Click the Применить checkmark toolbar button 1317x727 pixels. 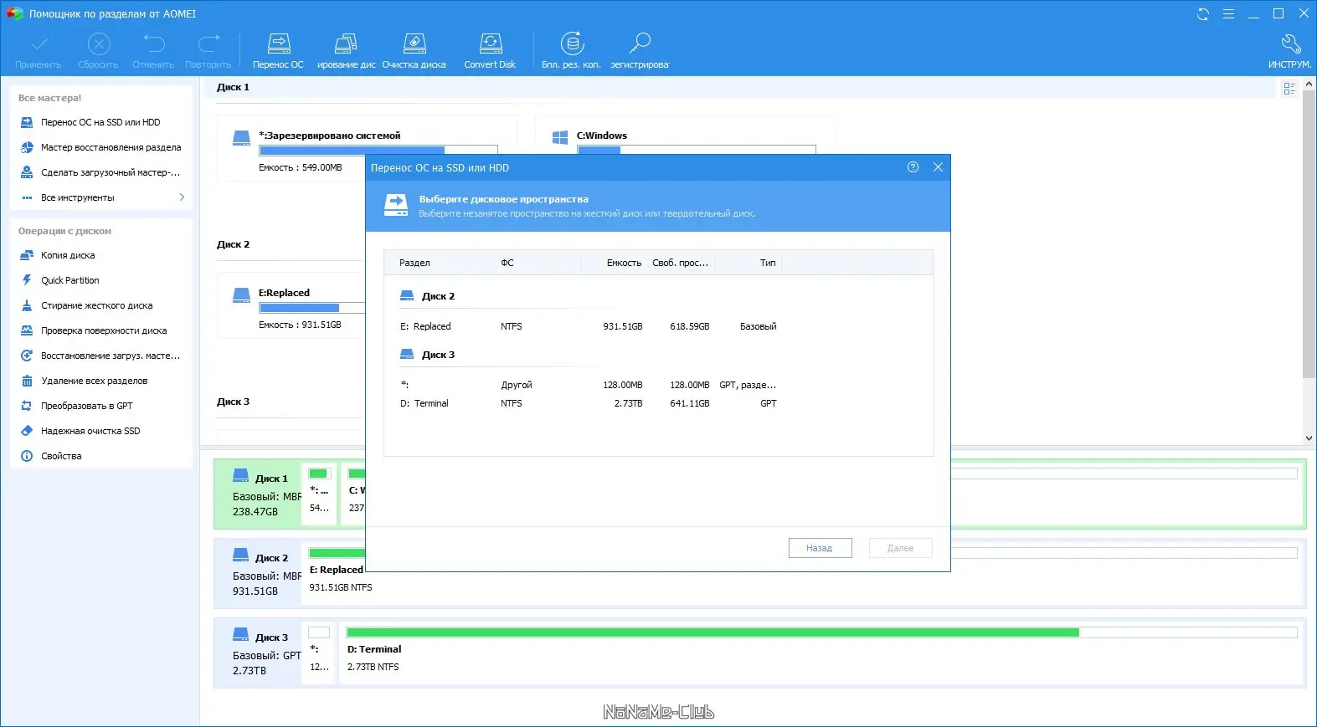point(39,50)
